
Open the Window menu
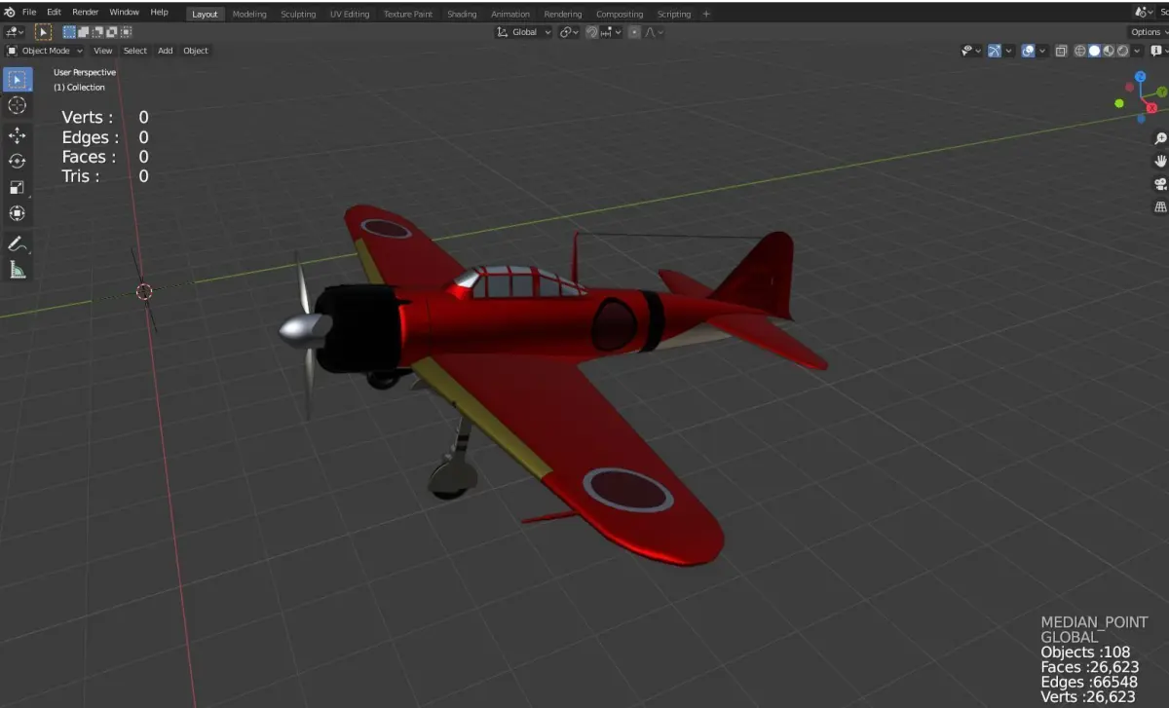tap(124, 13)
